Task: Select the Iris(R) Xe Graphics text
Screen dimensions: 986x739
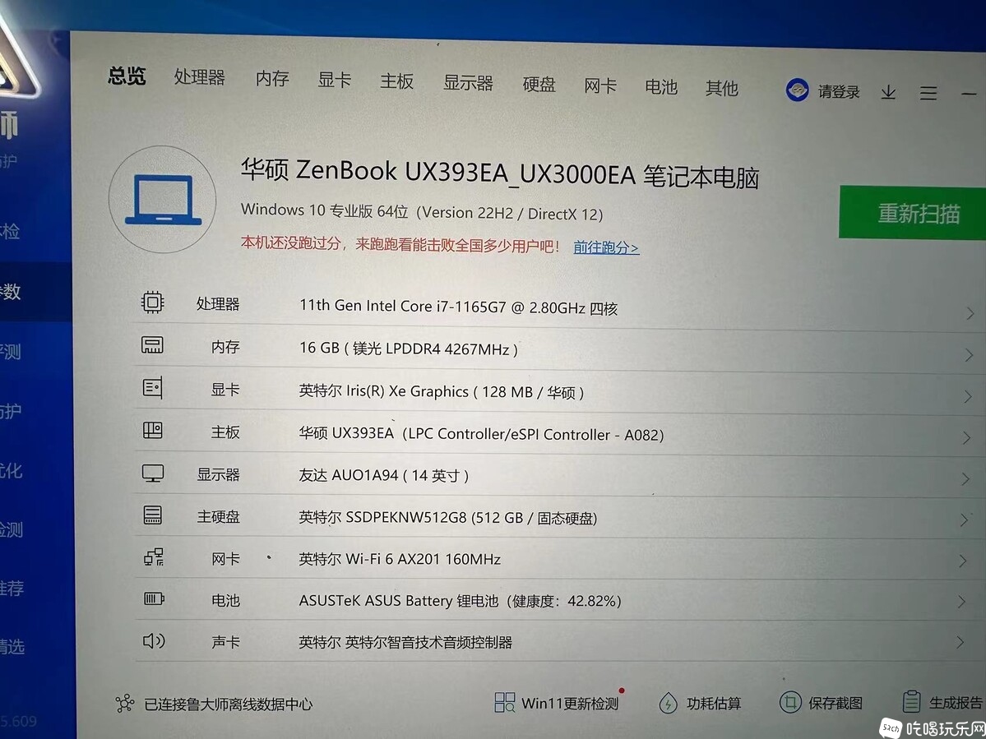Action: point(442,391)
